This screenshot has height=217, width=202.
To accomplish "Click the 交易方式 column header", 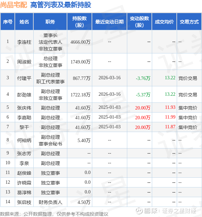I will [189, 22].
